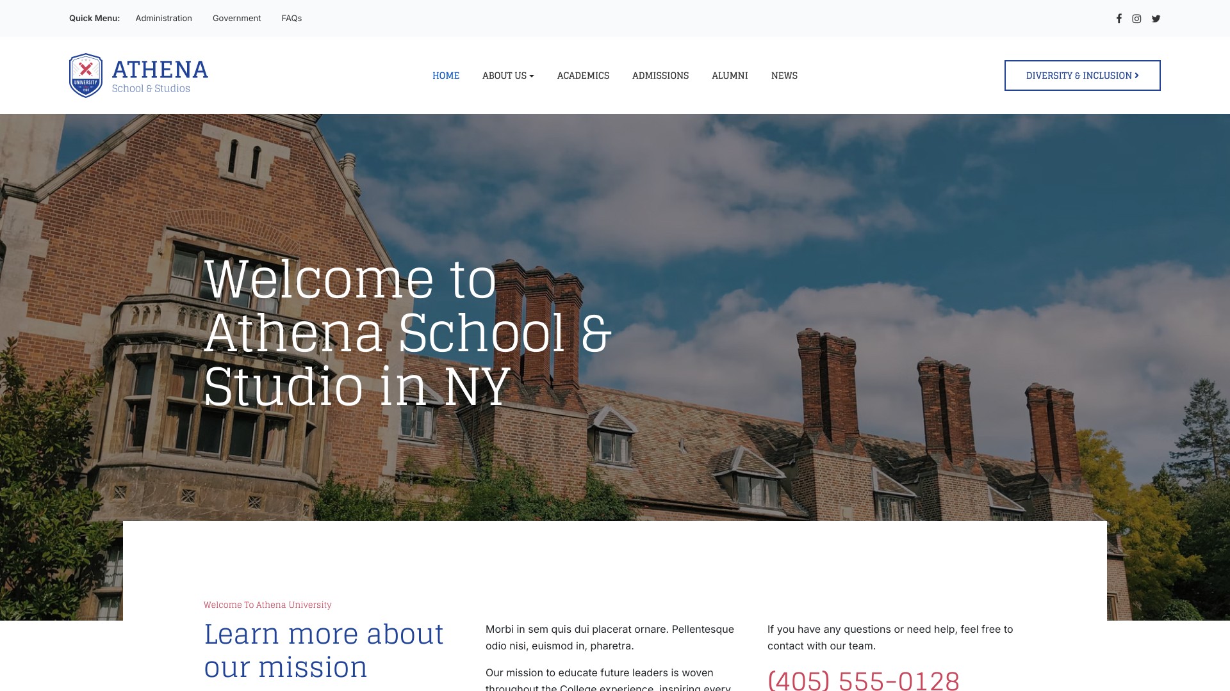Click the Learn more about our mission heading
1230x691 pixels.
point(324,650)
